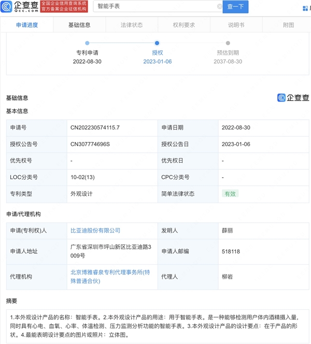Click the agent name 柳岩
This screenshot has width=311, height=344.
[227, 277]
